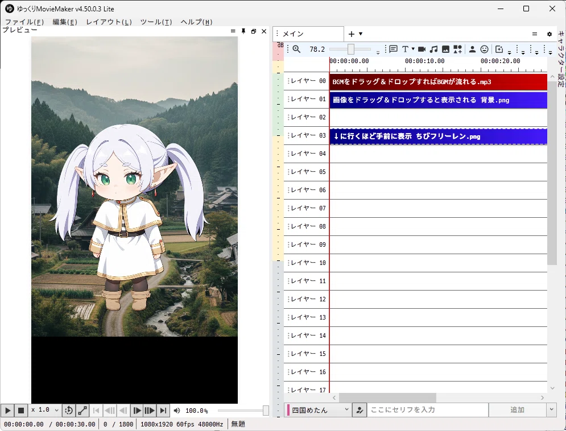Select the 背景.png clip on layer 01
Viewport: 566px width, 431px height.
tap(438, 100)
